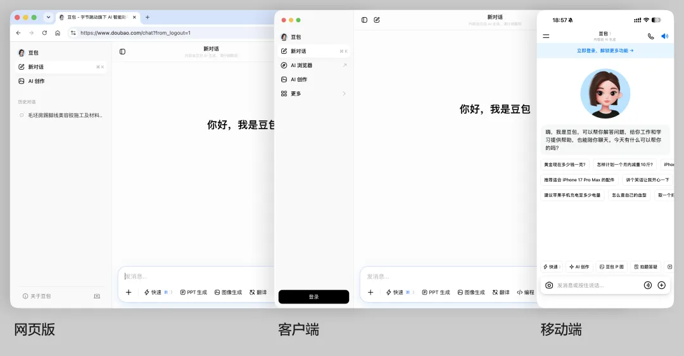684x356 pixels.
Task: Expand 快速 mode selector in web version
Action: point(158,292)
